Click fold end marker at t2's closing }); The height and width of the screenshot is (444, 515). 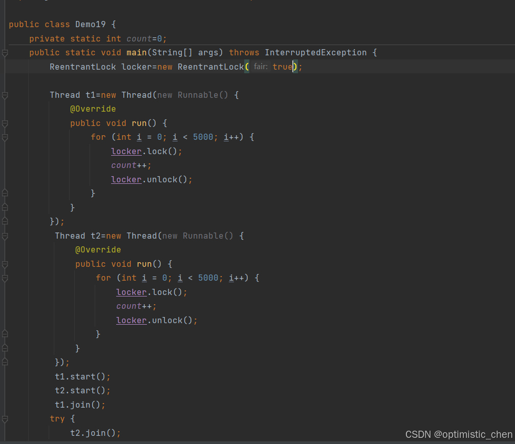(x=5, y=362)
